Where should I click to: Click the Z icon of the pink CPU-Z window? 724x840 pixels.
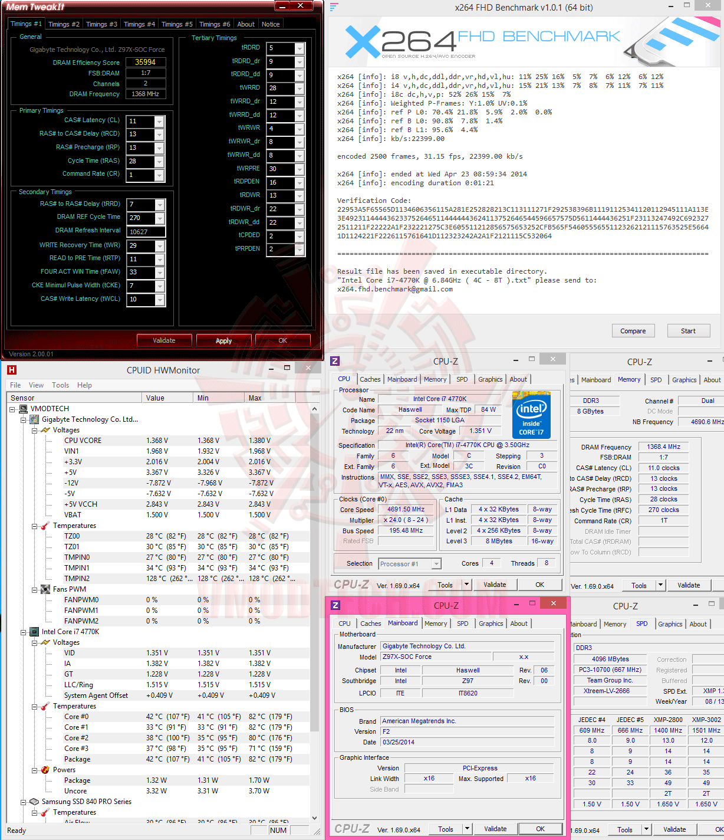(x=335, y=605)
